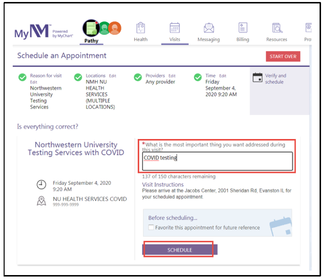Open the partially visible Profile icon
This screenshot has height=280, width=325.
309,28
